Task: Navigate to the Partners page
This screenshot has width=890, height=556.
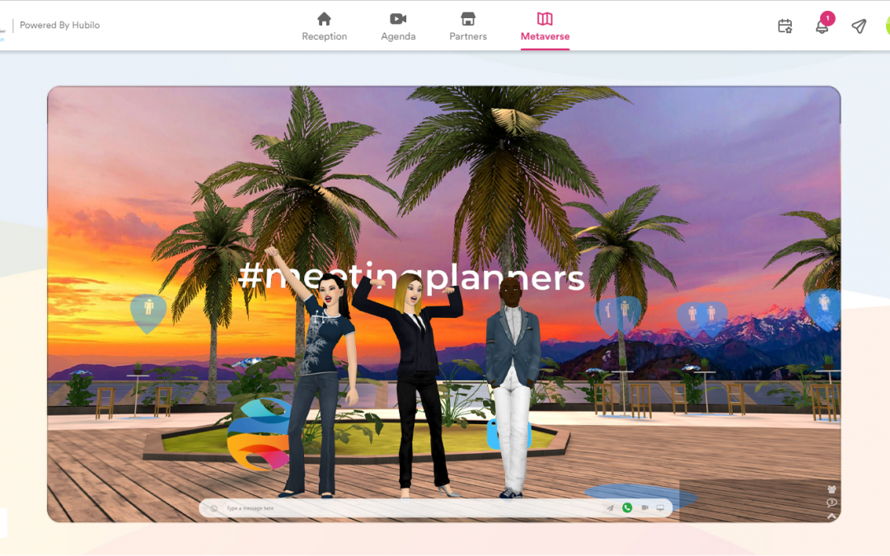Action: (467, 26)
